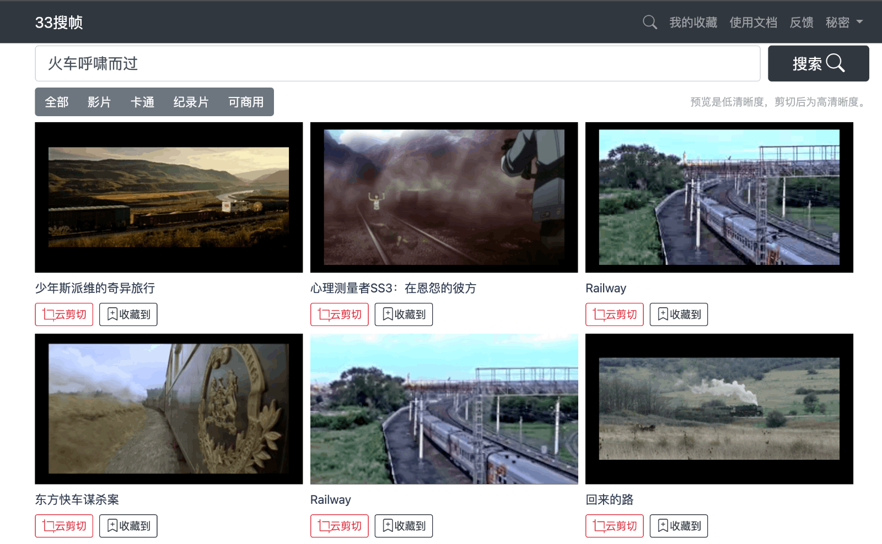The height and width of the screenshot is (544, 882).
Task: Click 云剪切 under 心理测量者SS3
Action: [340, 314]
